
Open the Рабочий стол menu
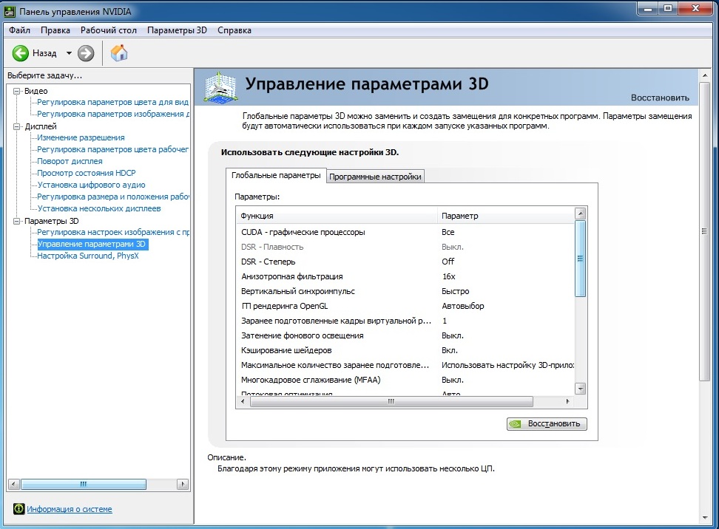108,30
